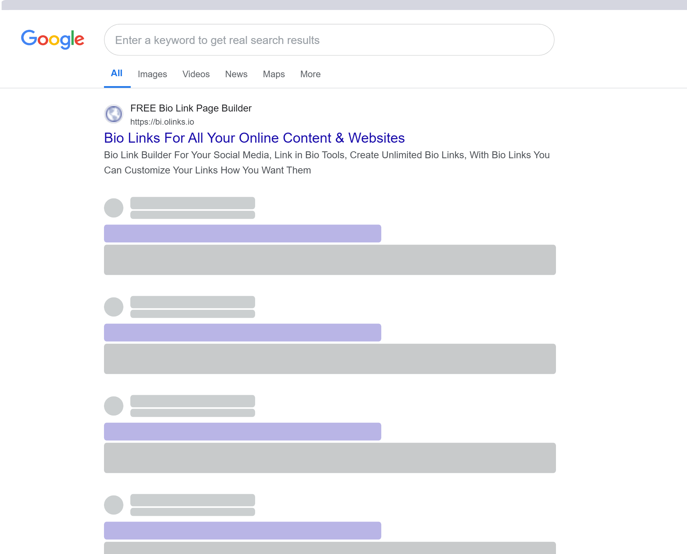
Task: Open the Videos tab
Action: (x=196, y=74)
